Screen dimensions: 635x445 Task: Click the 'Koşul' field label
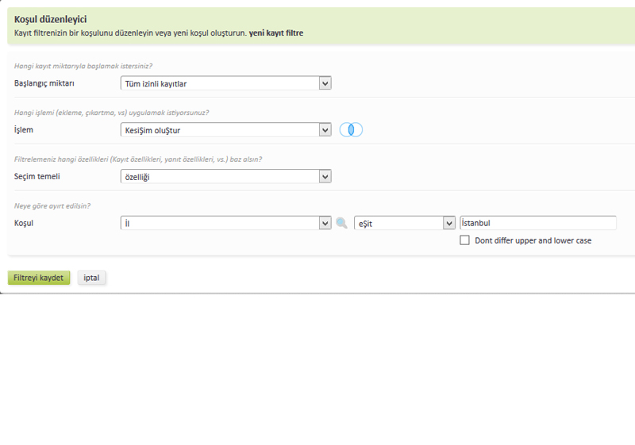24,224
